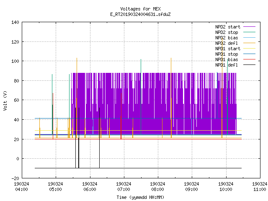Click the 190324 10:00 time tick label

(226, 187)
